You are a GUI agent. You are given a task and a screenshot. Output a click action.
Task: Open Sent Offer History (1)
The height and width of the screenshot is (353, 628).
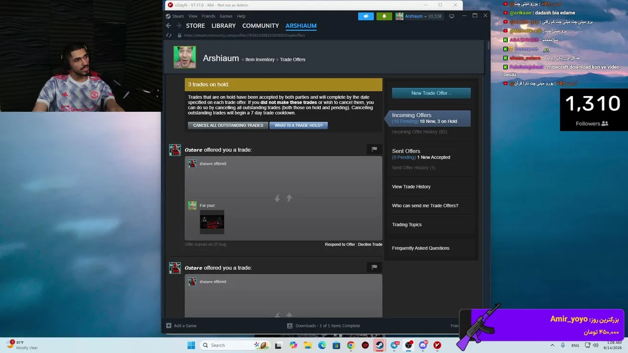[414, 168]
